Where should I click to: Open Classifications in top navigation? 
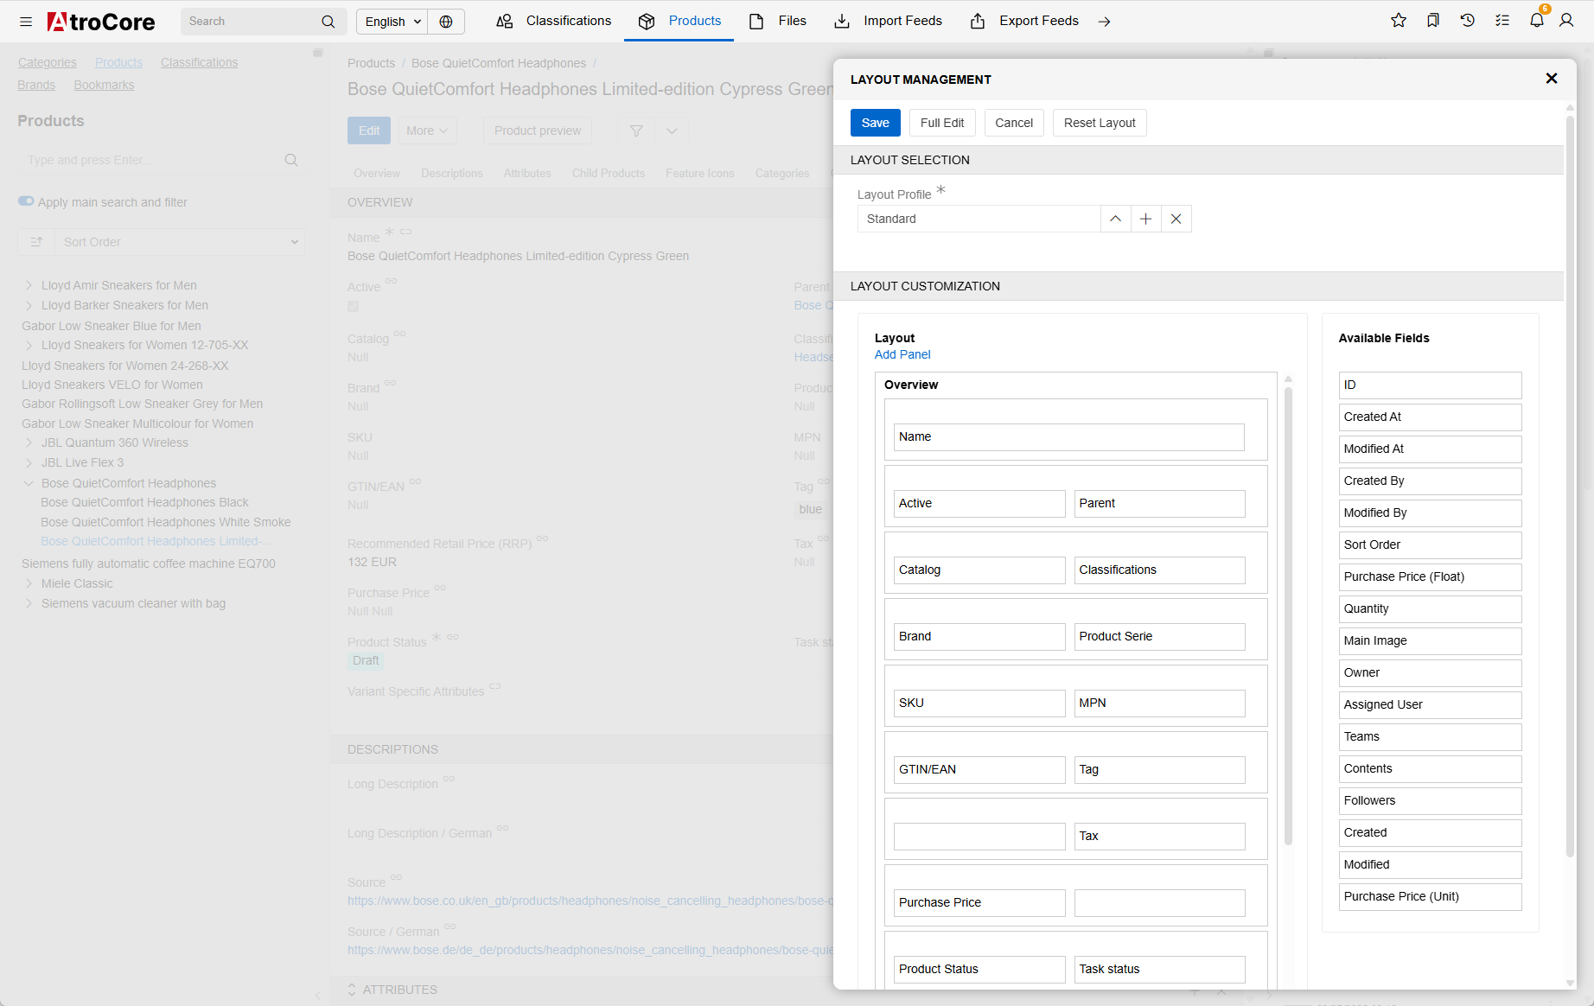click(554, 21)
